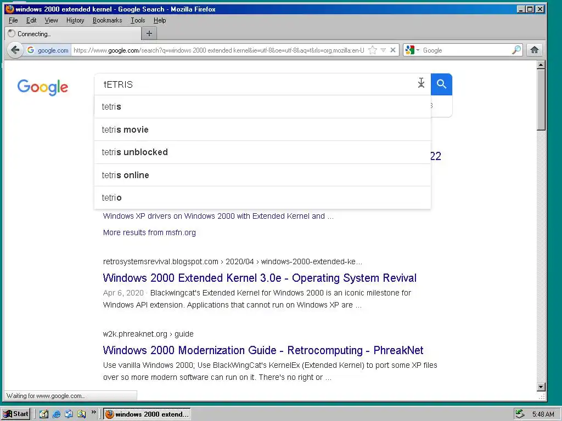Open the Windows Start menu

tap(16, 414)
